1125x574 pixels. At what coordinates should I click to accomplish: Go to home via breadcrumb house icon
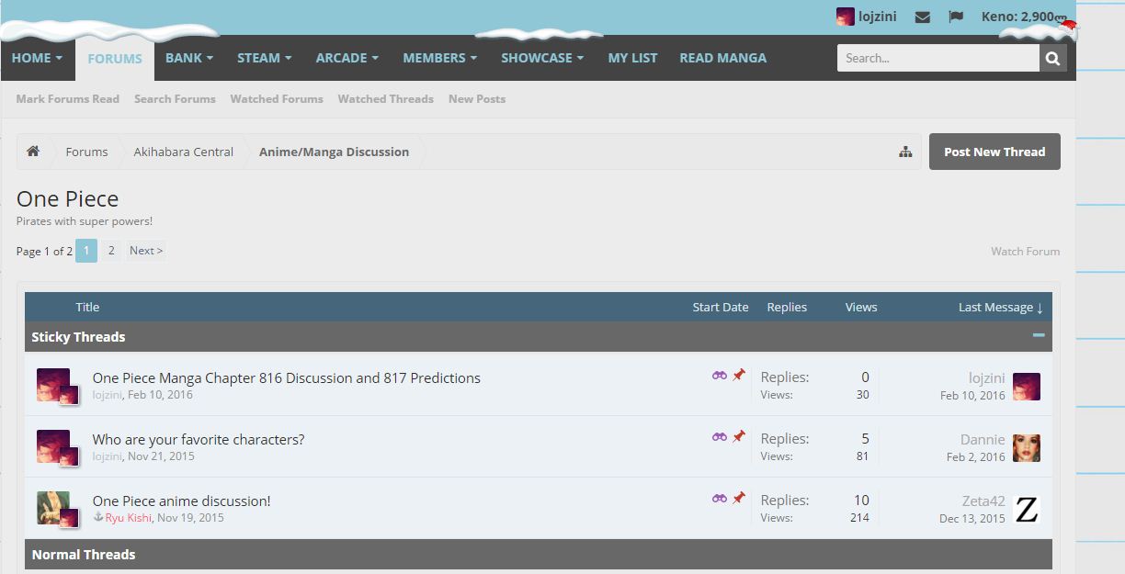point(33,152)
